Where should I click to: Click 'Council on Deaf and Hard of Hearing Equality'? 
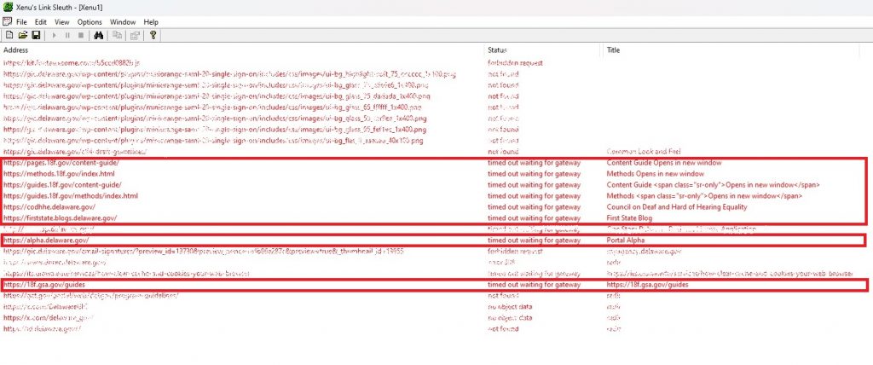coord(676,206)
